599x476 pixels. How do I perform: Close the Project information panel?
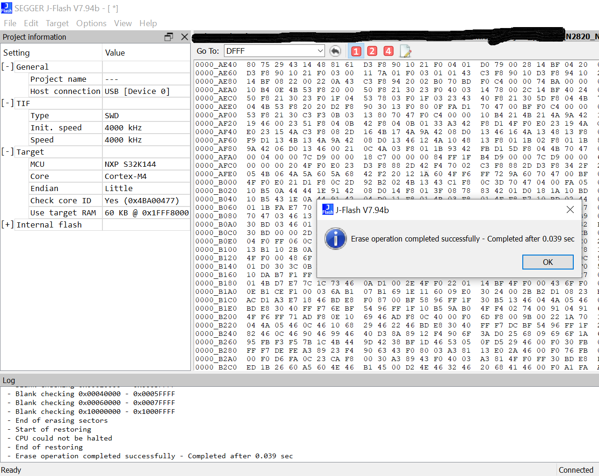(x=184, y=37)
